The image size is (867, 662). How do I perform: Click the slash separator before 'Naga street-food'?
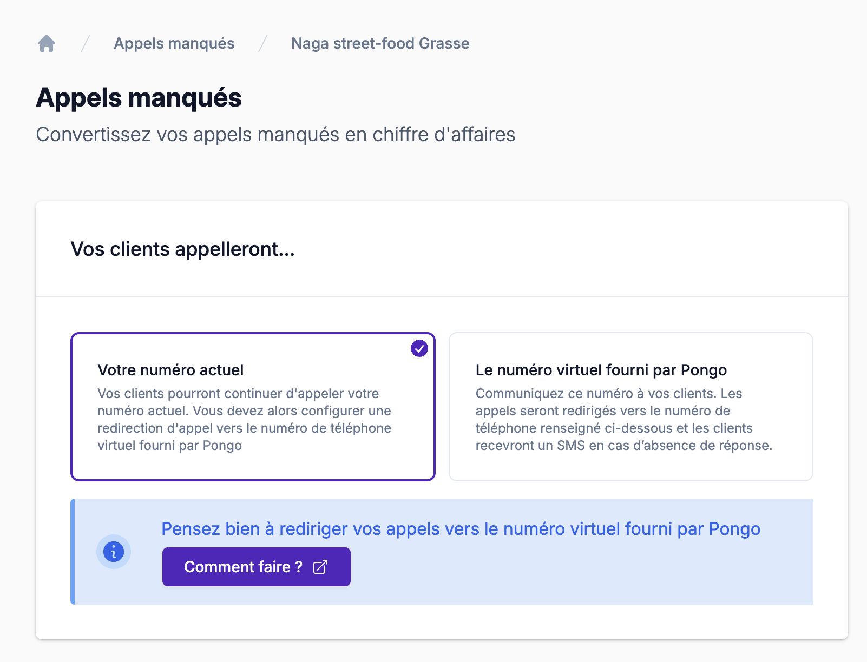pos(263,43)
